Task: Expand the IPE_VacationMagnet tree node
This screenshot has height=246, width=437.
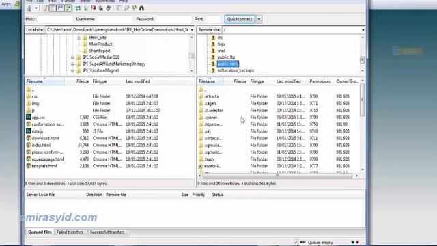Action: (72, 71)
